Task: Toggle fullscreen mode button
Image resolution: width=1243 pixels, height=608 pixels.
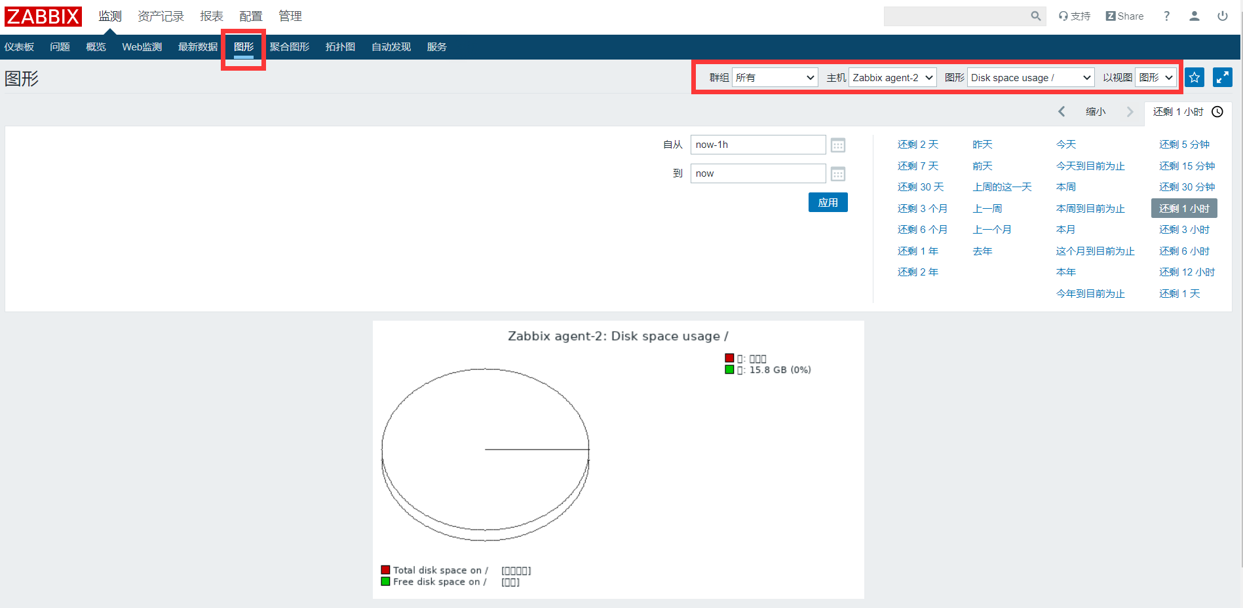Action: click(1223, 77)
